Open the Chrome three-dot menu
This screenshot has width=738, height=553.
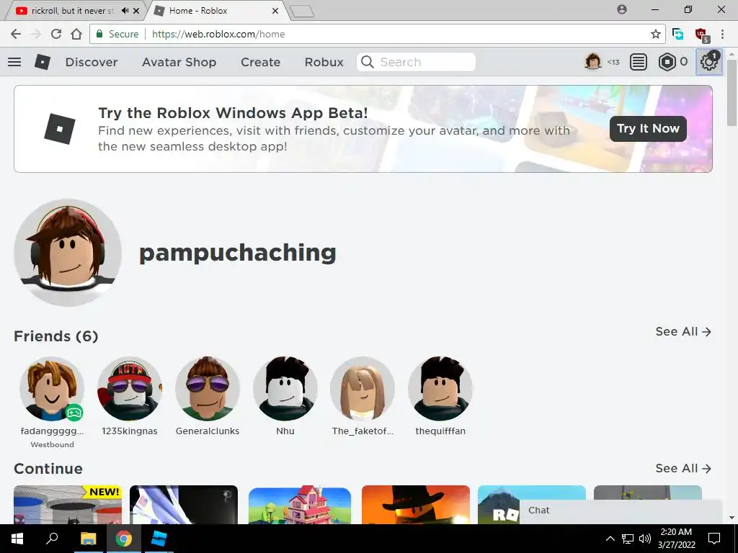pyautogui.click(x=722, y=34)
